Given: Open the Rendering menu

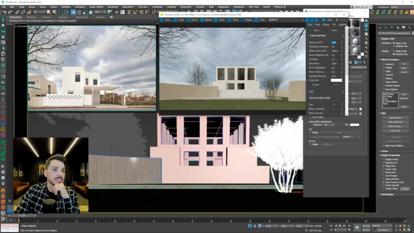Looking at the screenshot, I should pyautogui.click(x=113, y=7).
